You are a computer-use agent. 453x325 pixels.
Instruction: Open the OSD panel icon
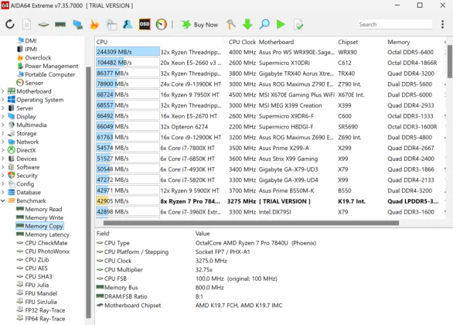point(145,24)
